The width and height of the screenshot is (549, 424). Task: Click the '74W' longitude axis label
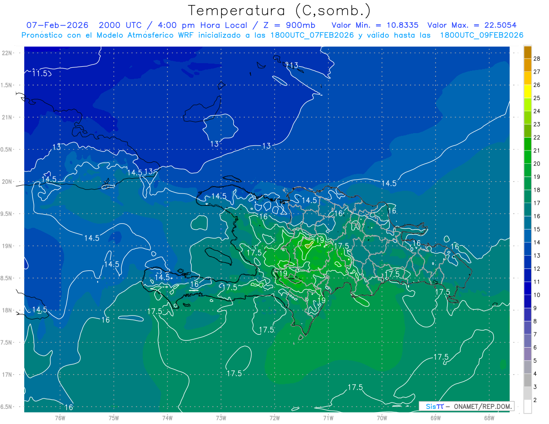coord(167,418)
